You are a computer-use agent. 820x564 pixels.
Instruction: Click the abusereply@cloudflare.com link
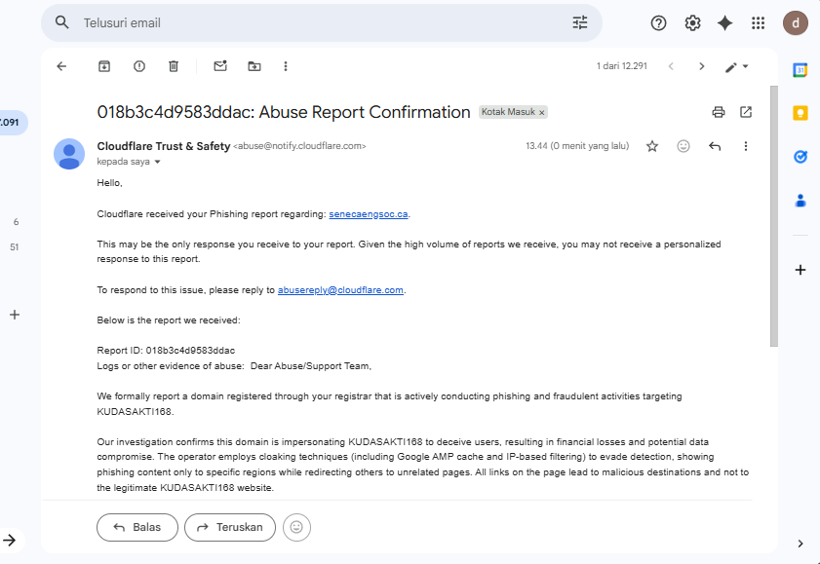(340, 290)
